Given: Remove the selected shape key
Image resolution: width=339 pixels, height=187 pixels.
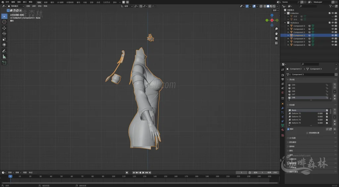Looking at the screenshot, I should pos(335,113).
